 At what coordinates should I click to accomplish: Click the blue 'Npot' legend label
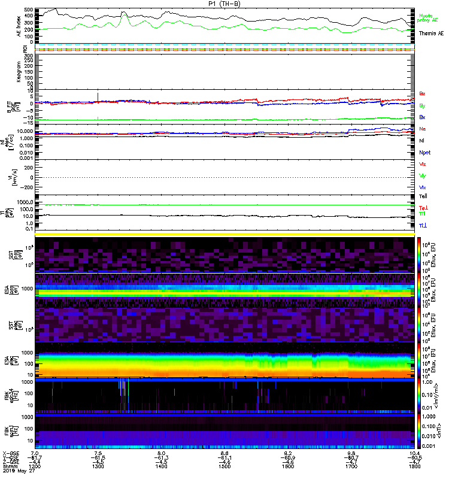[425, 153]
